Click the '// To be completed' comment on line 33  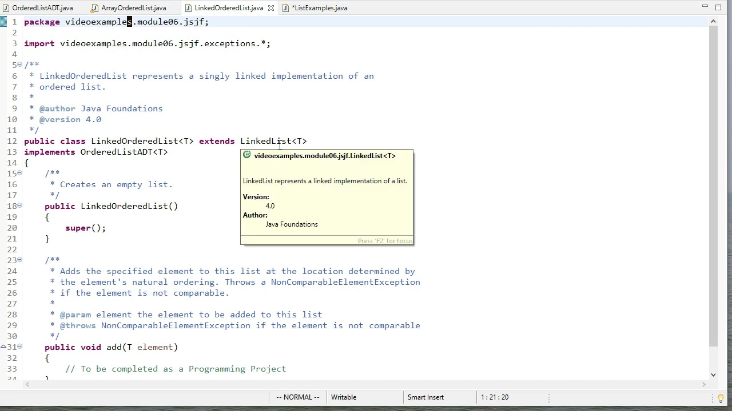pyautogui.click(x=176, y=369)
